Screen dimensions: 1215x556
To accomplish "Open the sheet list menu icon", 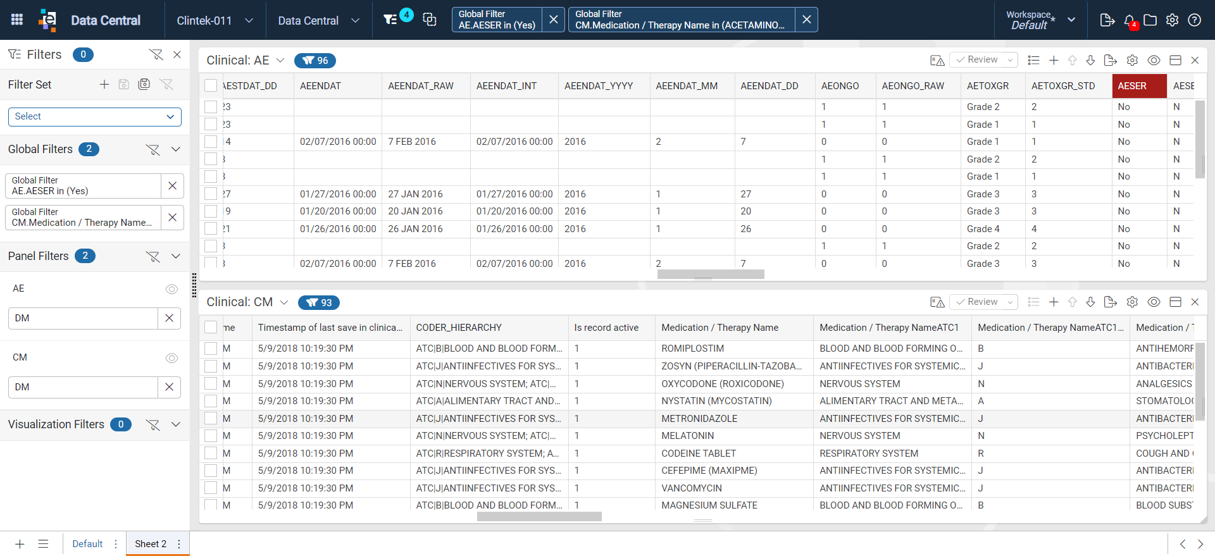I will point(43,544).
